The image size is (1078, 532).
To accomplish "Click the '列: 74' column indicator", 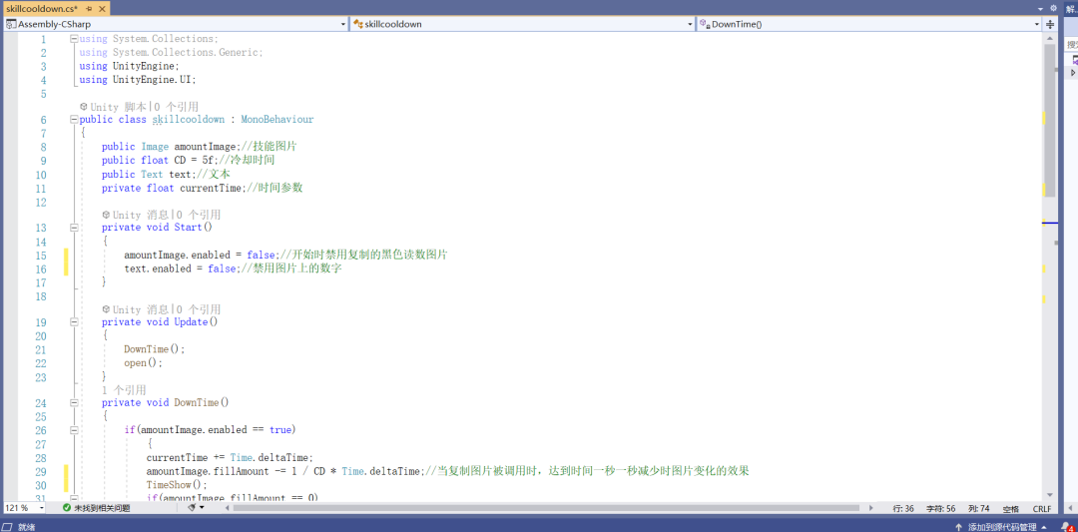I will pyautogui.click(x=979, y=509).
